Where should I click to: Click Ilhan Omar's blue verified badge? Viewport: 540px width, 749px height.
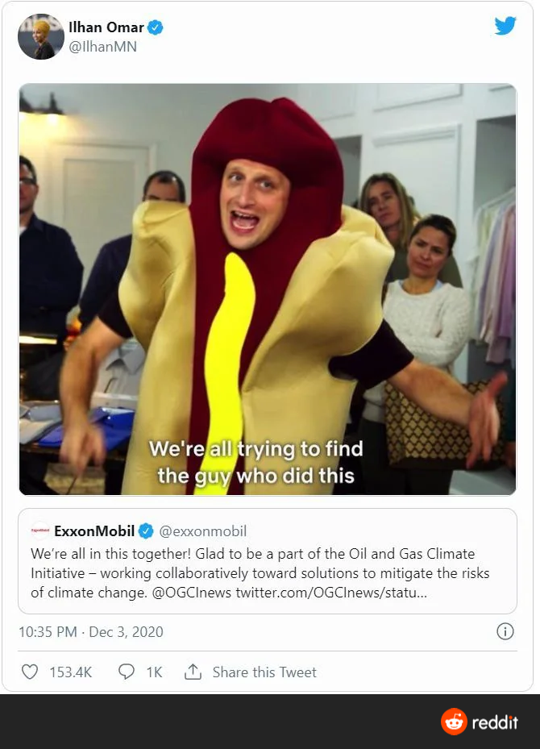[x=156, y=27]
